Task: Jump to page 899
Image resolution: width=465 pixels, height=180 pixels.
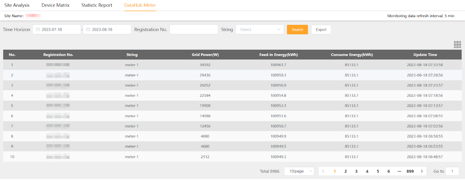Action: pos(410,171)
